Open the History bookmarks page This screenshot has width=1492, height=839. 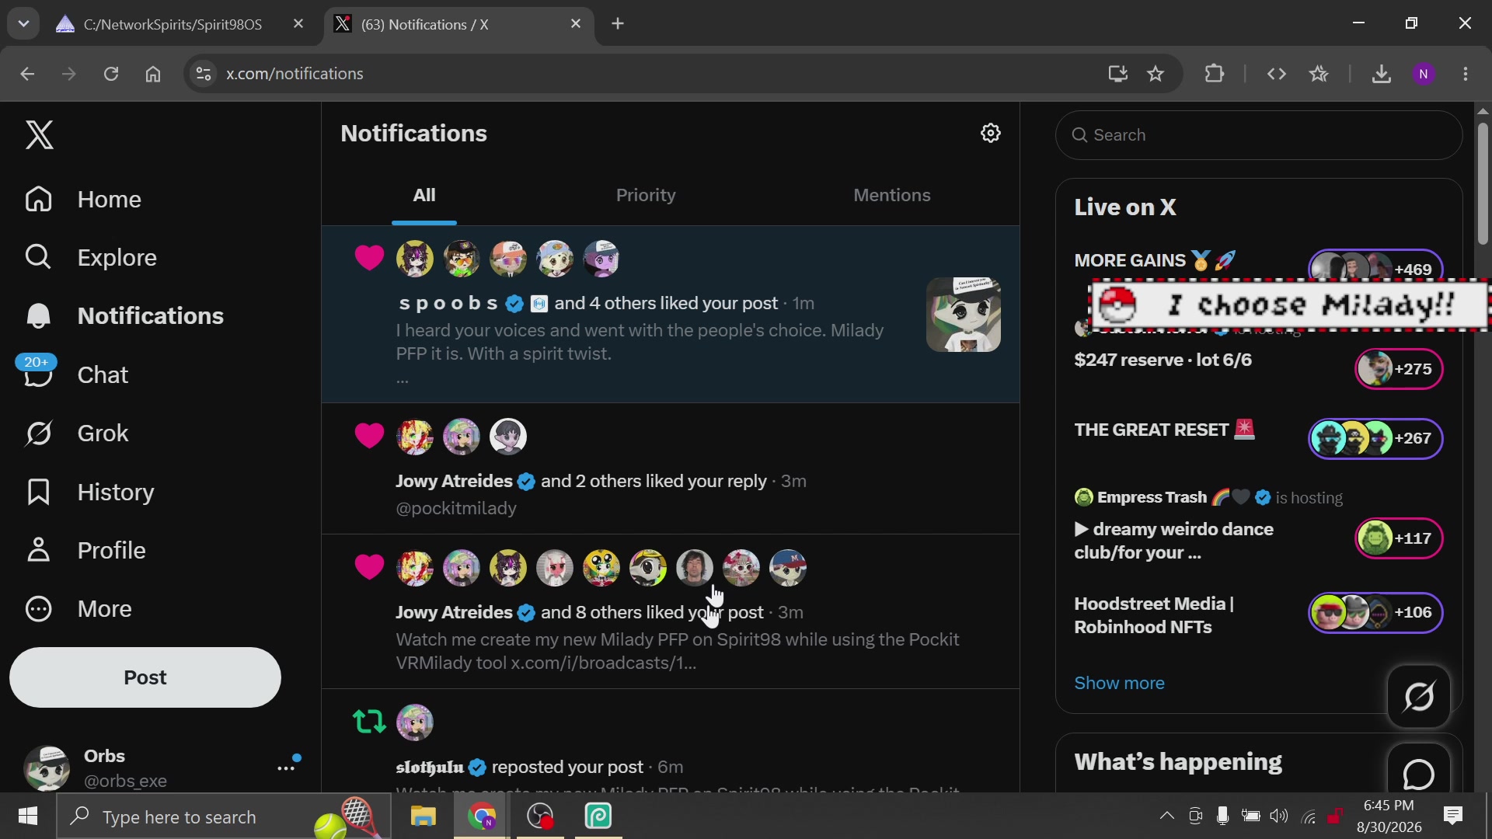(90, 493)
